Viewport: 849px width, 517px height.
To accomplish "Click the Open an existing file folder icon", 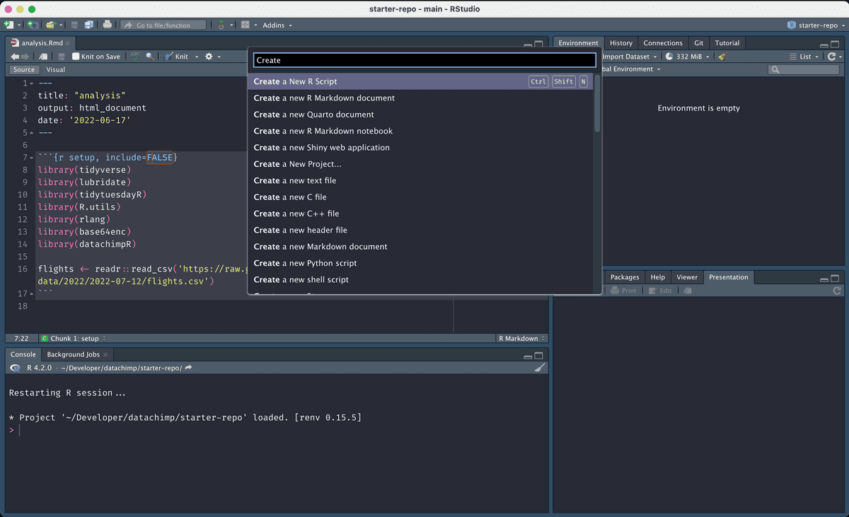I will coord(50,25).
